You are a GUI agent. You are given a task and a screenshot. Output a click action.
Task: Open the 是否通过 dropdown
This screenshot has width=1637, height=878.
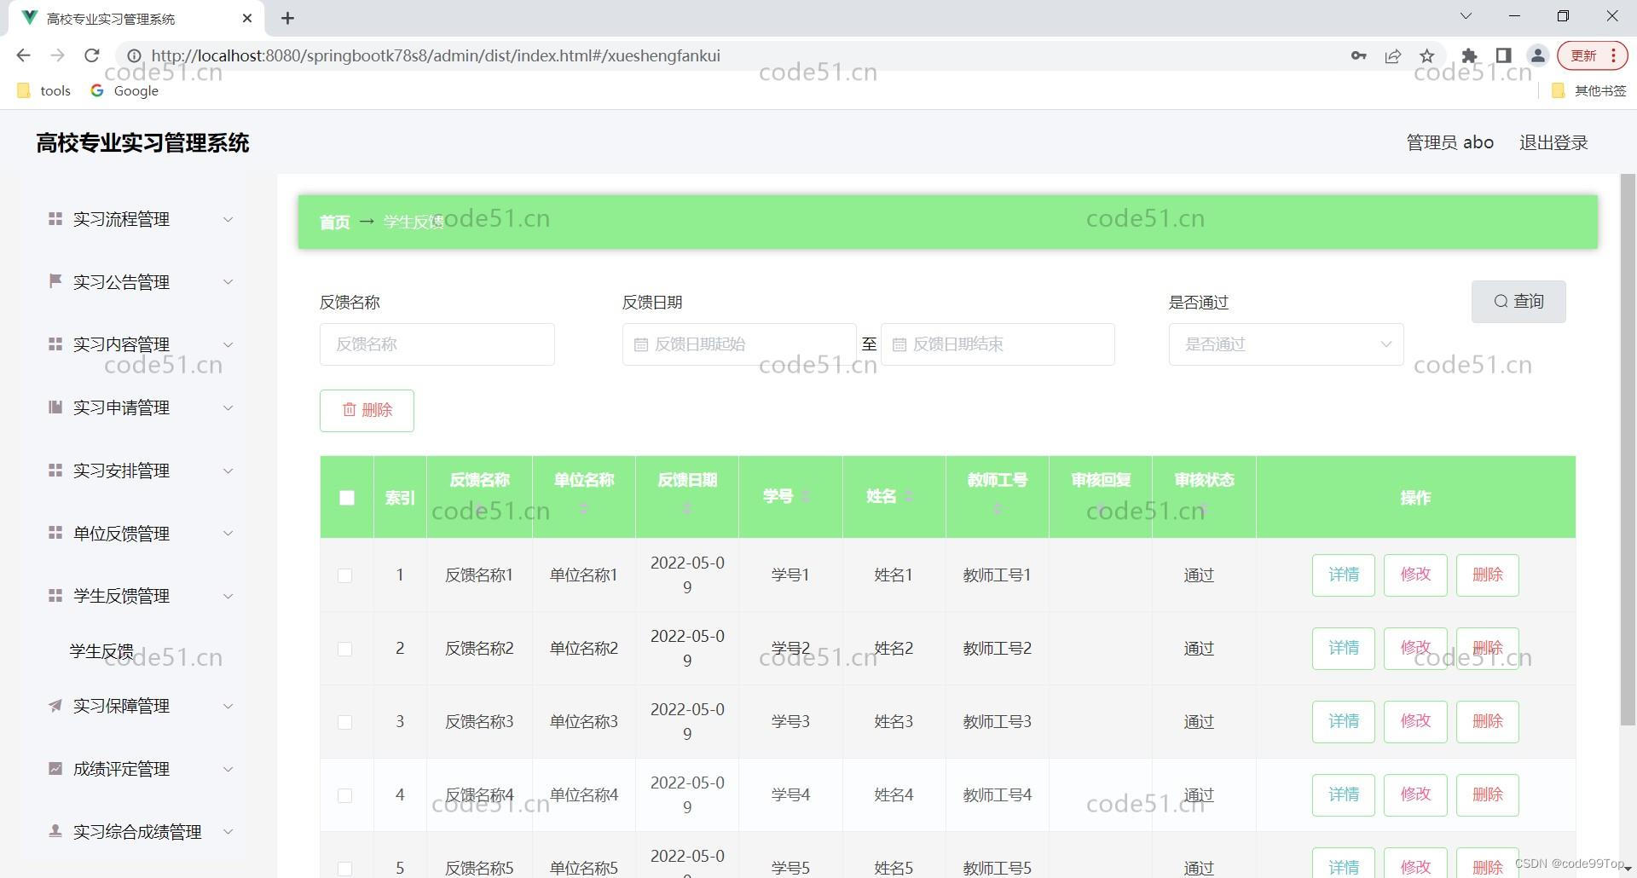tap(1285, 344)
